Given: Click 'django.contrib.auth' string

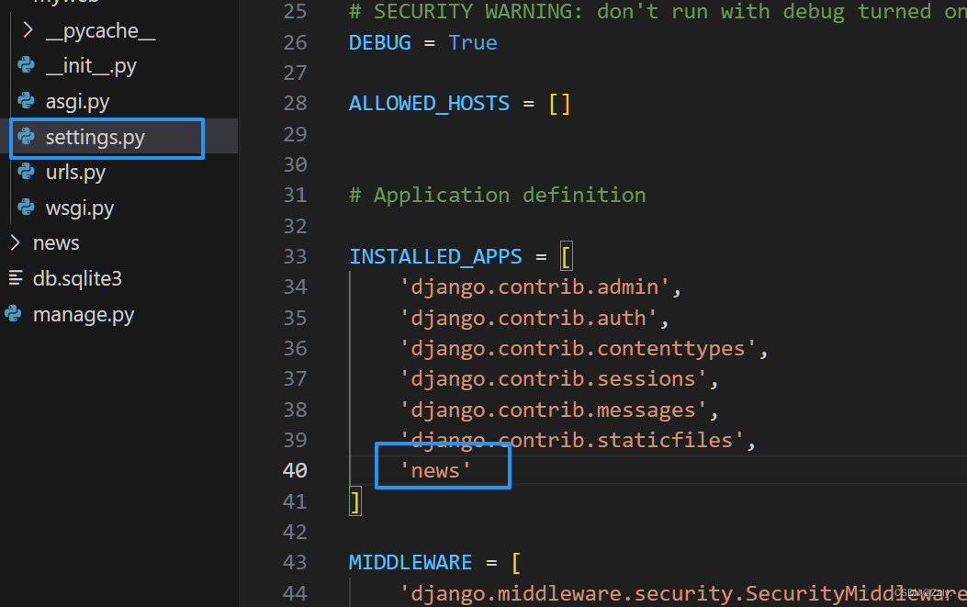Looking at the screenshot, I should tap(529, 318).
